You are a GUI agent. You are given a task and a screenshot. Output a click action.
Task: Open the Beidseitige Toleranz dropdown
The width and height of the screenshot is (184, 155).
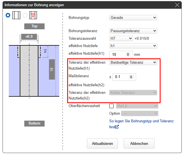click(133, 63)
